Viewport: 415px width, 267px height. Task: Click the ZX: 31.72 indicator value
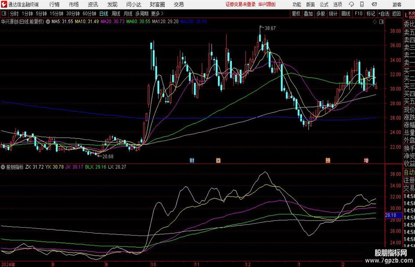coord(34,167)
